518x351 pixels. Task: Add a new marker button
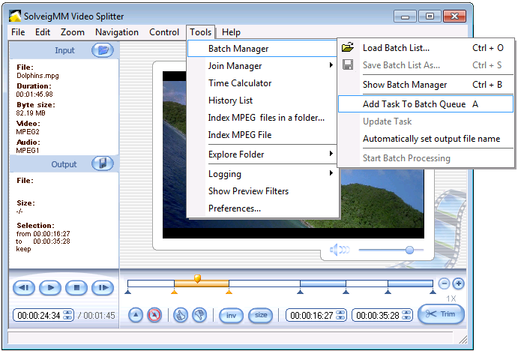(x=136, y=315)
